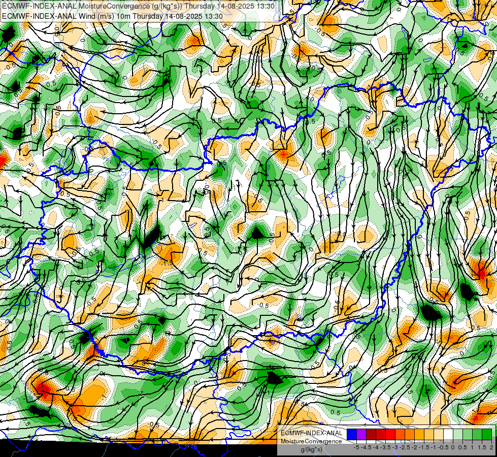Viewport: 497px width, 457px height.
Task: Select the purple legend color swatch
Action: (361, 434)
